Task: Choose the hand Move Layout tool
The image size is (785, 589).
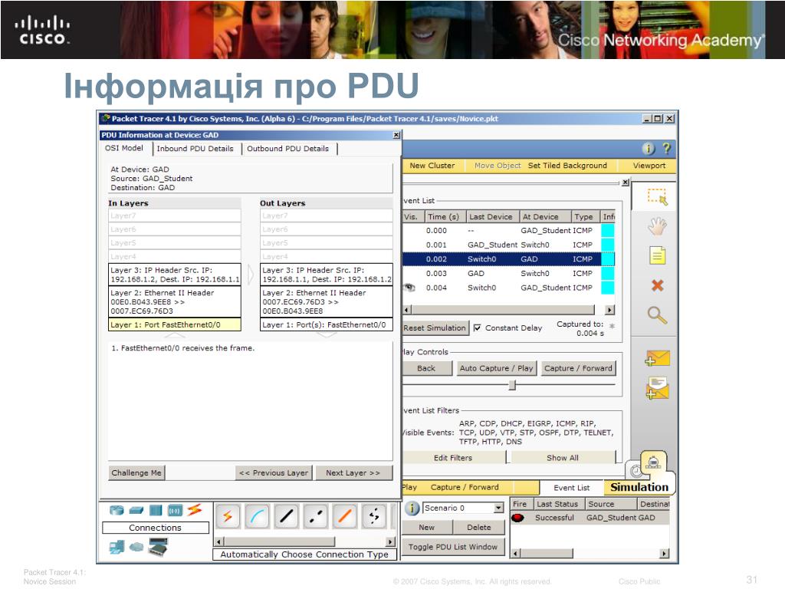Action: point(657,226)
